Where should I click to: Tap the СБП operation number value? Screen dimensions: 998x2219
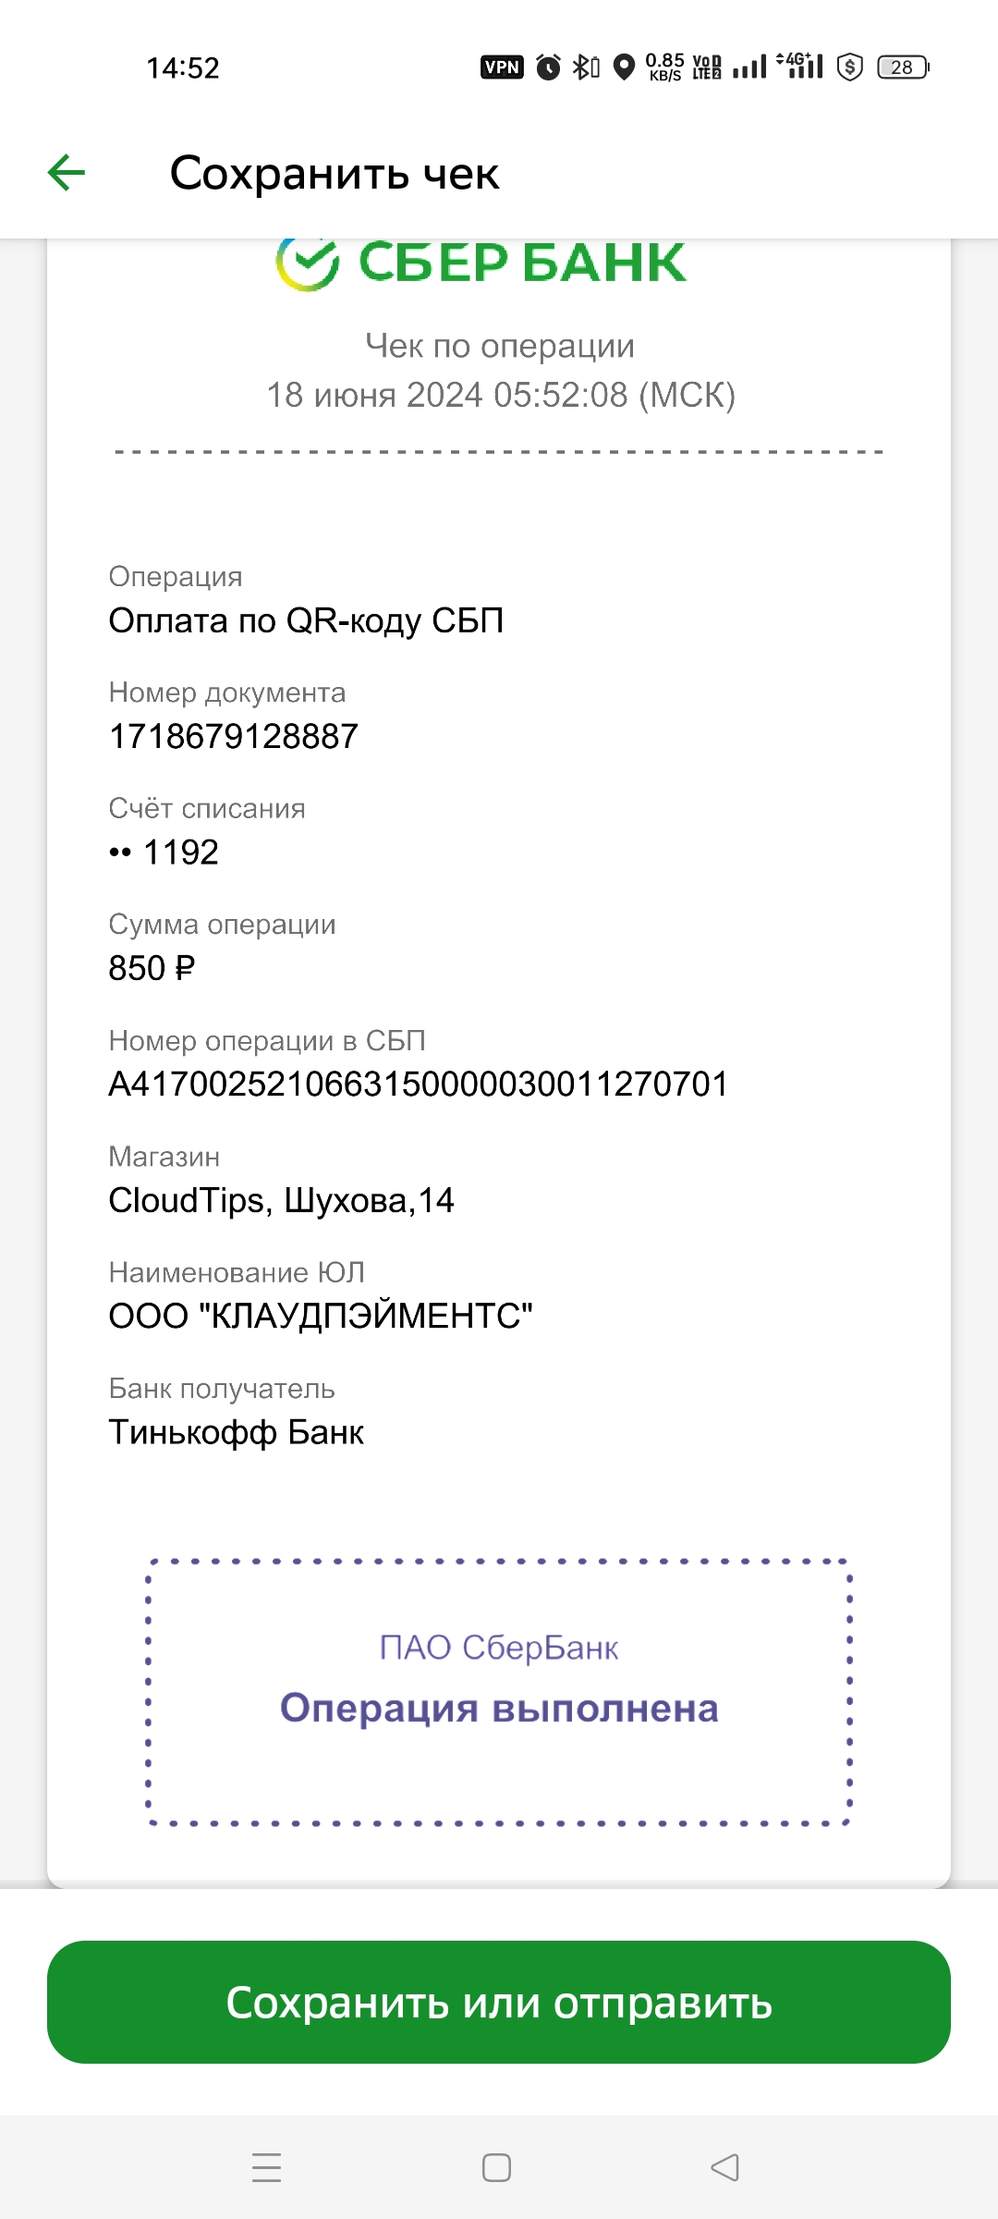coord(418,1085)
